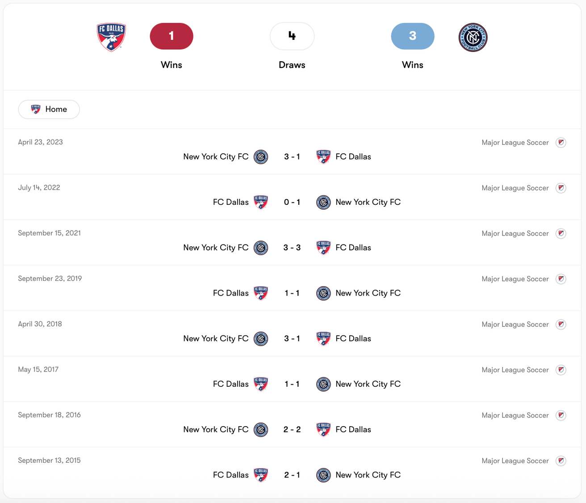Toggle the Home matches filter

click(x=49, y=110)
